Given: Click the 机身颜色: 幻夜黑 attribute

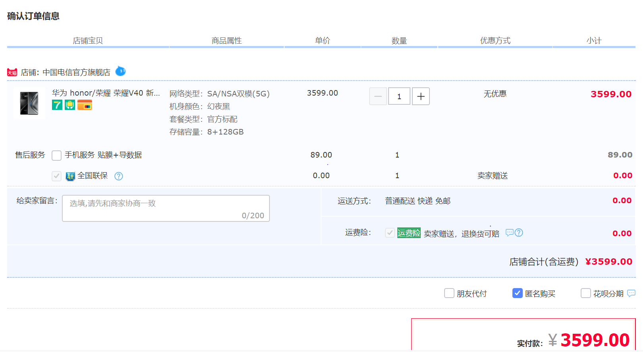Looking at the screenshot, I should point(200,106).
